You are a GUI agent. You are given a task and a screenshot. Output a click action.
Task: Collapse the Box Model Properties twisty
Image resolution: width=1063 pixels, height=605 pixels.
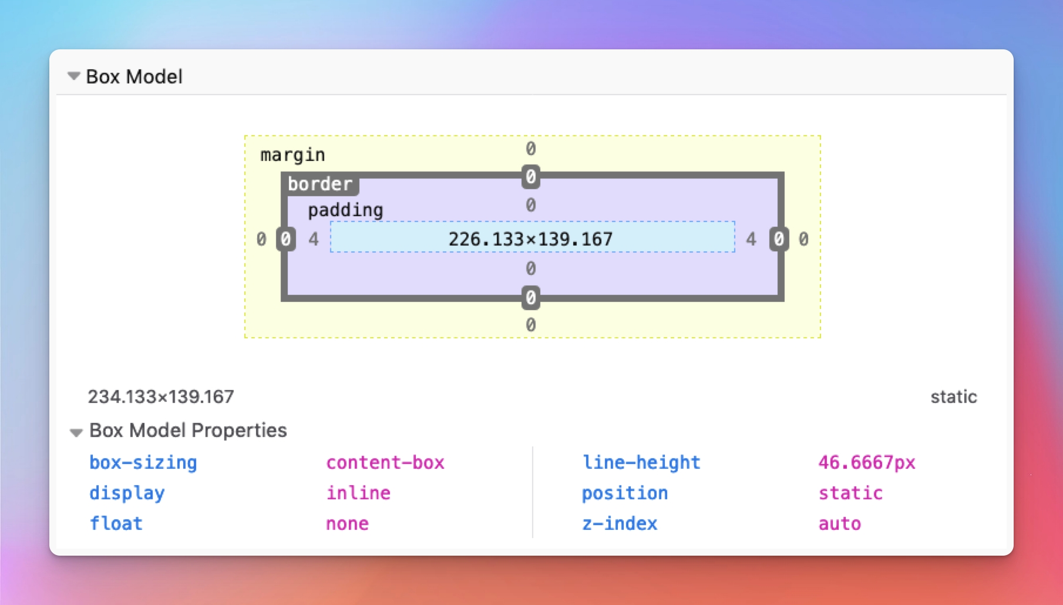click(76, 432)
